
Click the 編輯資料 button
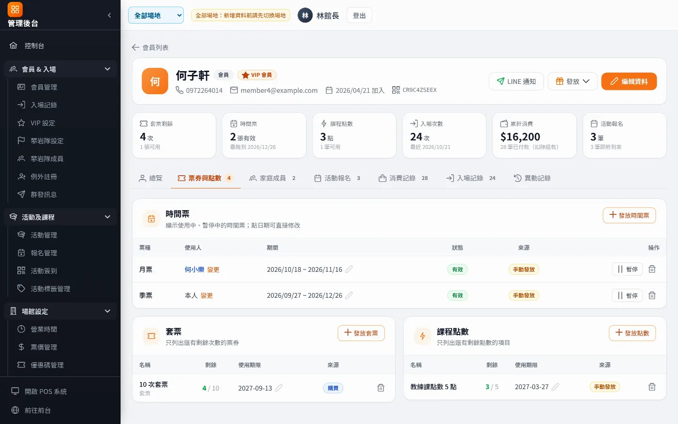(629, 82)
